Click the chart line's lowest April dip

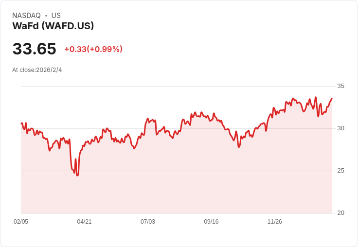pos(77,175)
